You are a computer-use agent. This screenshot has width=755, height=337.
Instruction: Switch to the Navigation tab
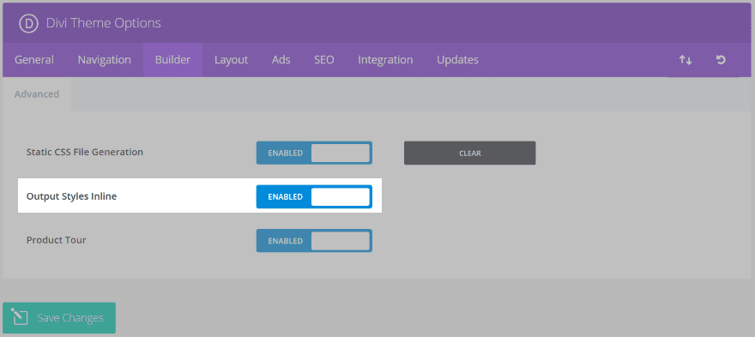point(105,60)
